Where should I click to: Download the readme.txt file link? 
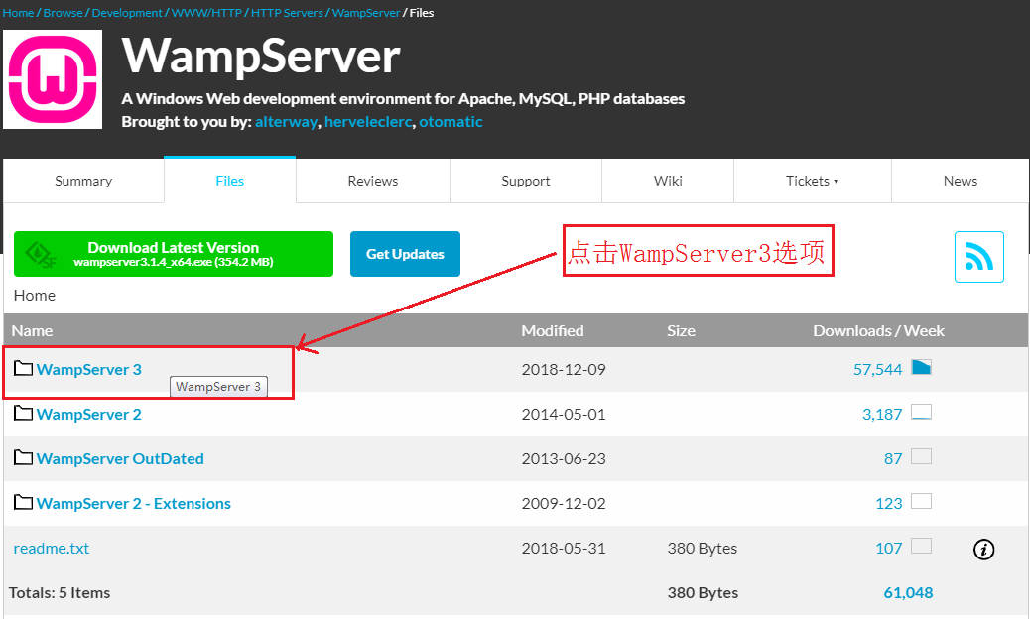click(52, 549)
